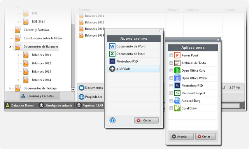Expand Balances 2011 in the tree
The width and height of the screenshot is (249, 150).
point(18,55)
